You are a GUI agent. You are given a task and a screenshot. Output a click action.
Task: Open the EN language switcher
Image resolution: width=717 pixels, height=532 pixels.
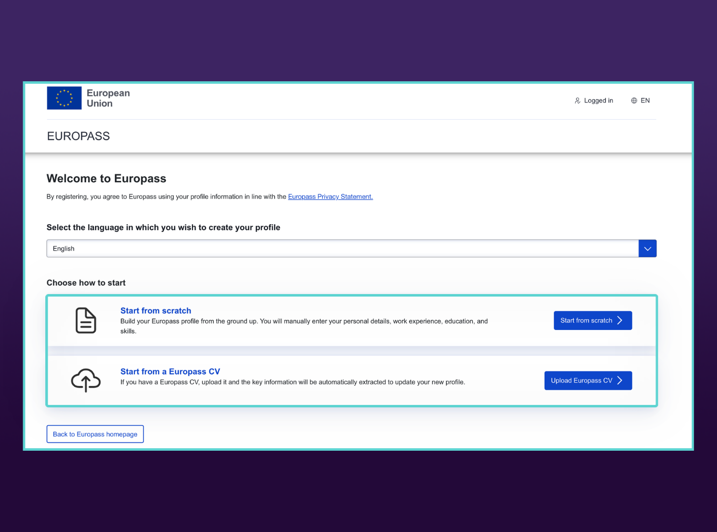[x=641, y=100]
